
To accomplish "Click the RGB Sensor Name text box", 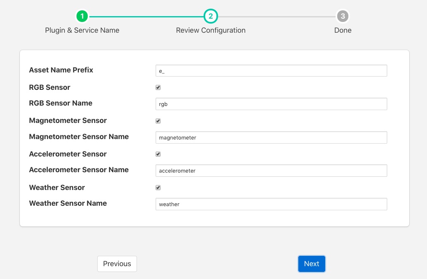I will 271,104.
